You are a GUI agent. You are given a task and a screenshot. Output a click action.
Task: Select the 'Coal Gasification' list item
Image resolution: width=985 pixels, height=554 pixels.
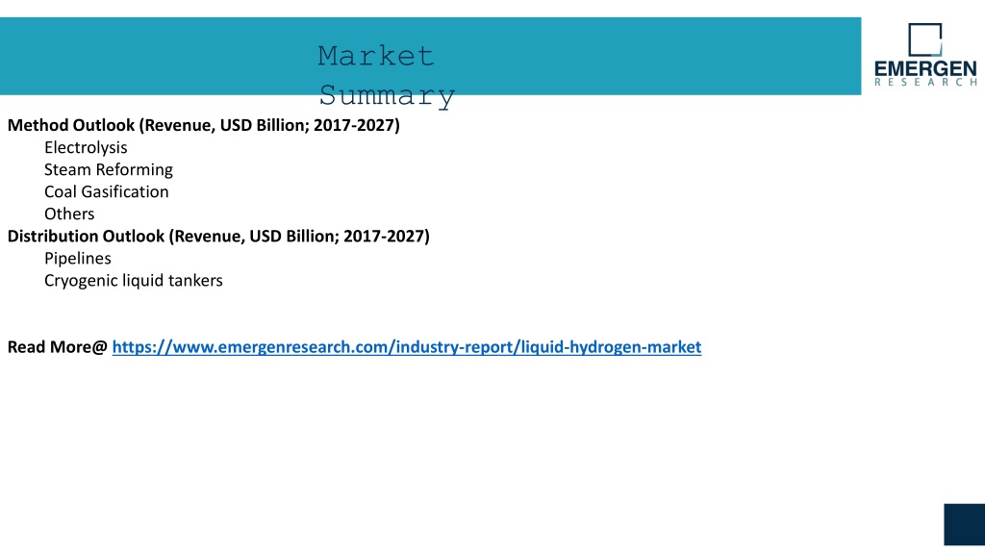pos(106,191)
